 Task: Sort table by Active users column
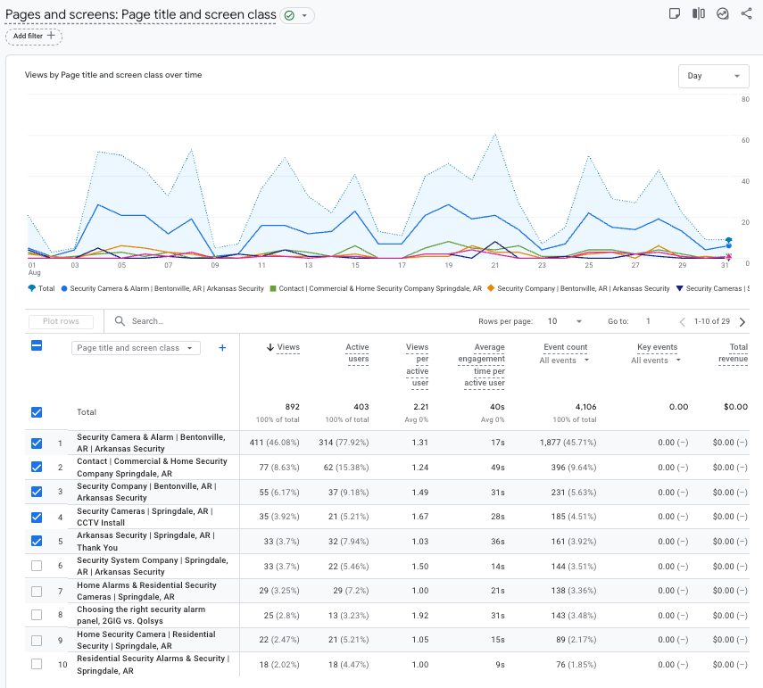pos(357,352)
